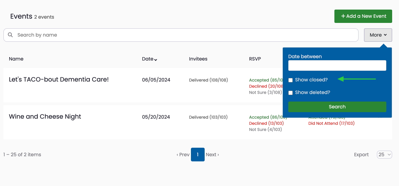The width and height of the screenshot is (399, 186).
Task: Click the green Search button
Action: (337, 107)
